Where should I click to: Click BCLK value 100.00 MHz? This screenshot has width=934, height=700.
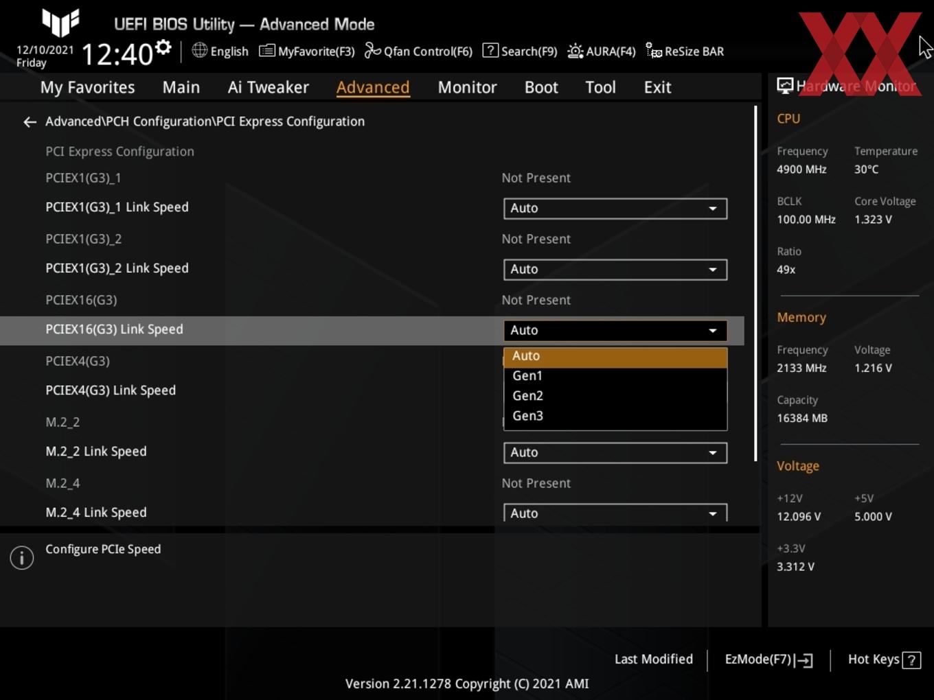pyautogui.click(x=806, y=220)
